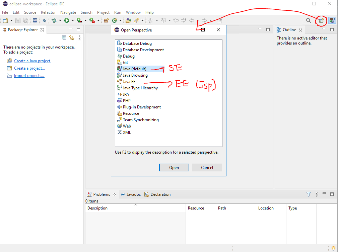The image size is (338, 252).
Task: Click the Last Edit Location icon
Action: (x=176, y=20)
